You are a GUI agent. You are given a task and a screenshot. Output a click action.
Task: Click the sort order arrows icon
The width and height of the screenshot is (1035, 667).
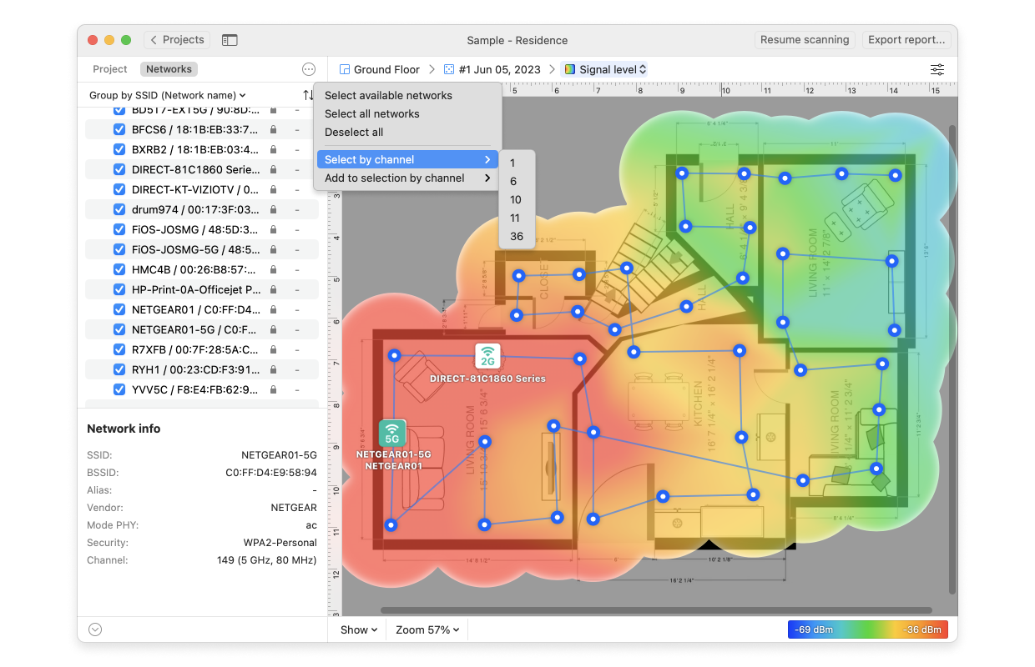[x=308, y=95]
